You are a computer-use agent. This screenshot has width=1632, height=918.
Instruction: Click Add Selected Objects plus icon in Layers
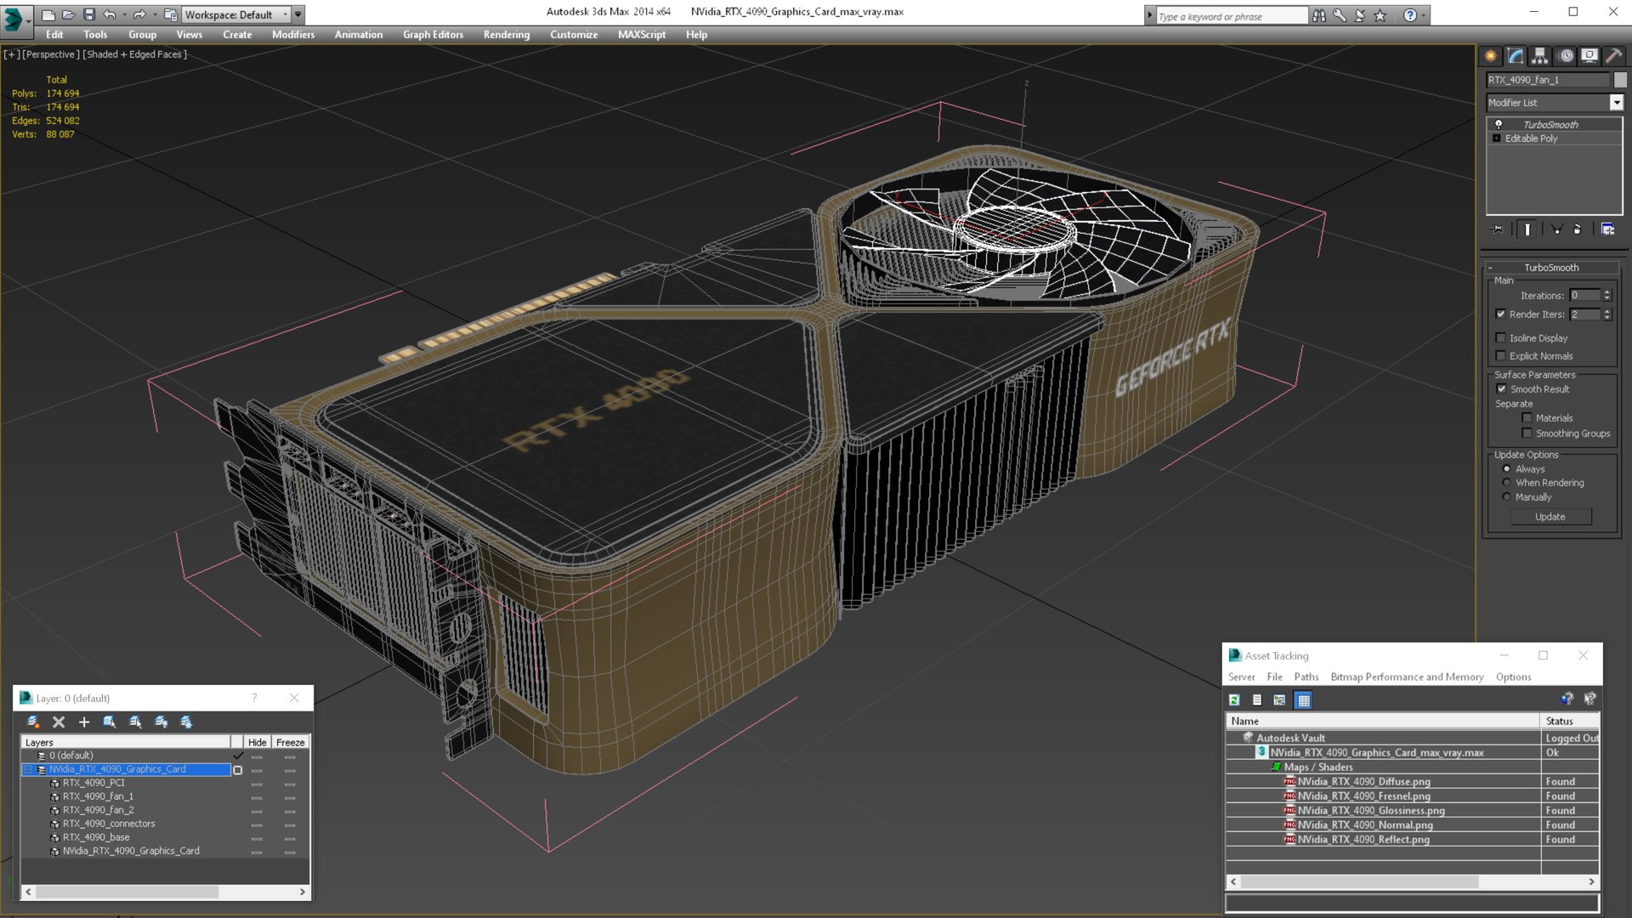[x=84, y=722]
